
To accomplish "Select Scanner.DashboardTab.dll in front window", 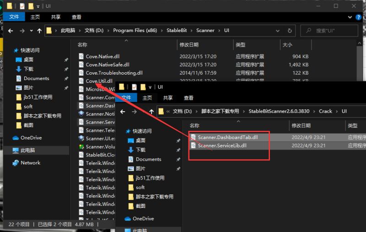I will point(228,137).
